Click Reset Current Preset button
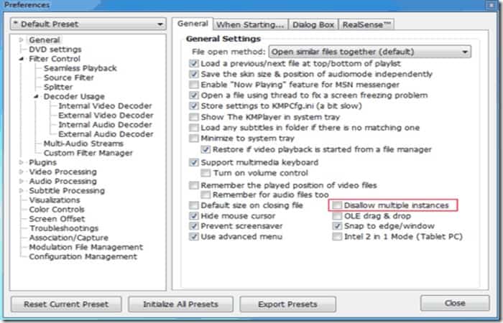503x323 pixels. [x=66, y=304]
